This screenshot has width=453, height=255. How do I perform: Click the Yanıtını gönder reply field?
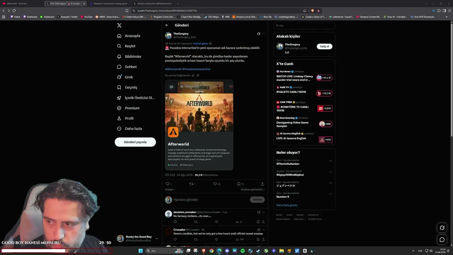click(211, 200)
